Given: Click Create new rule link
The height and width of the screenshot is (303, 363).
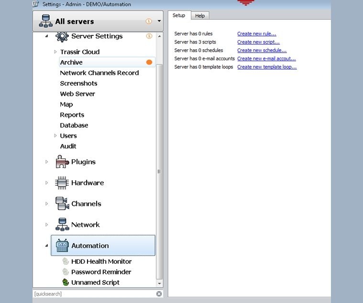Looking at the screenshot, I should [x=256, y=34].
